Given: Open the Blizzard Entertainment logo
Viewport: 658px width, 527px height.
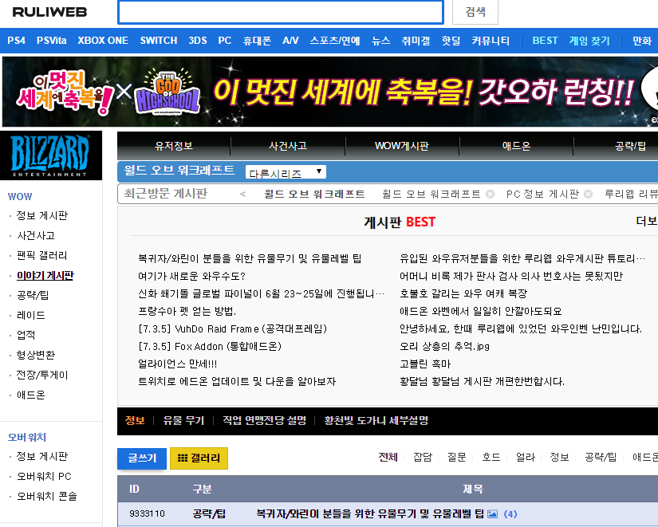Looking at the screenshot, I should 51,155.
